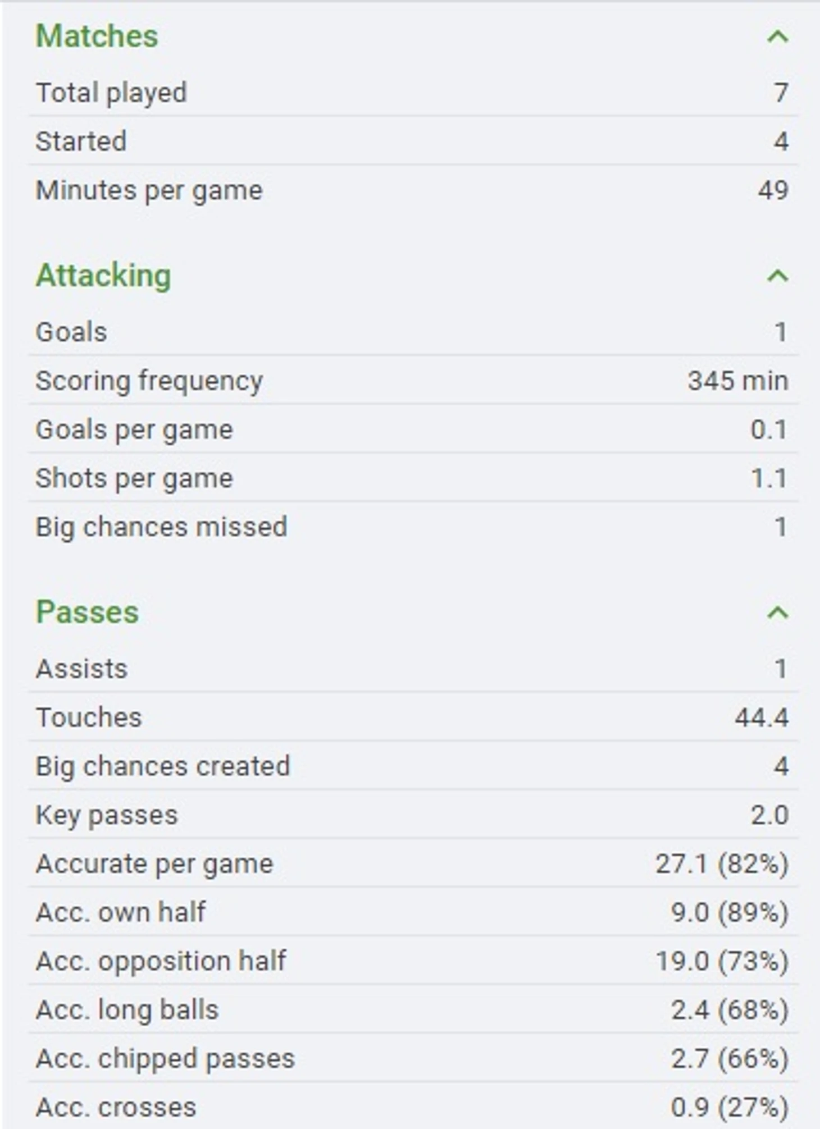820x1129 pixels.
Task: Select the Total played row
Action: tap(413, 93)
